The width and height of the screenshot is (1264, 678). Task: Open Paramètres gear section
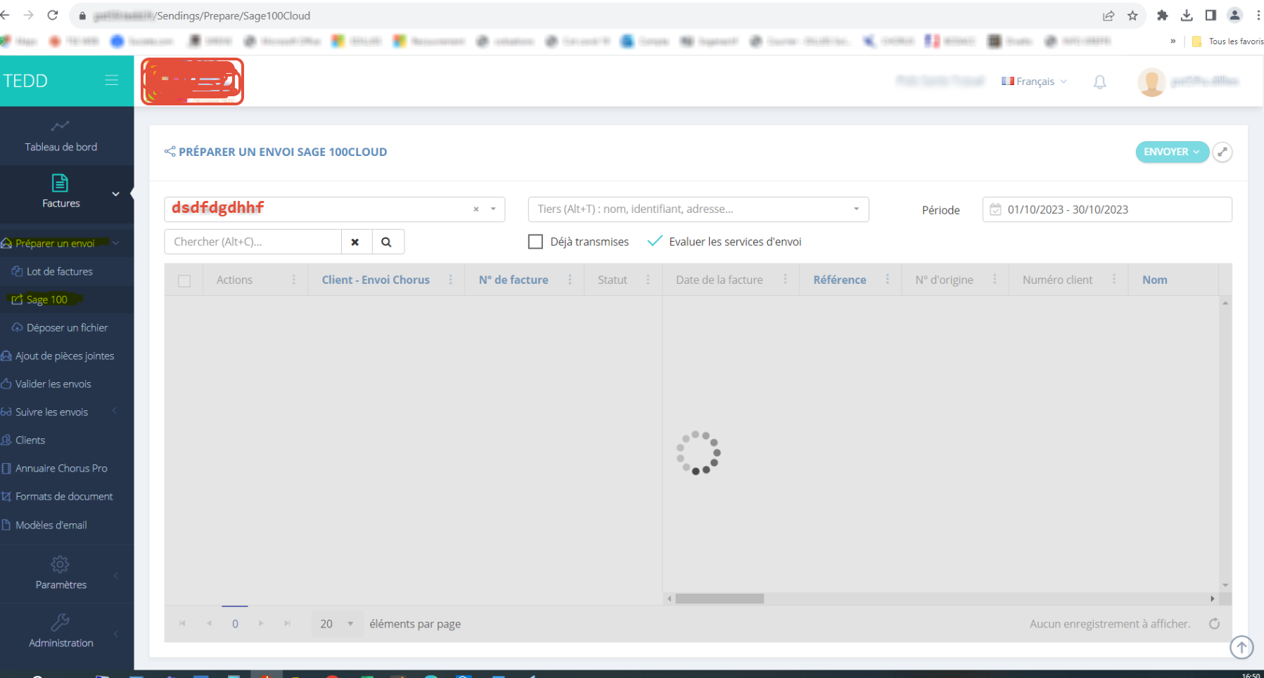click(x=61, y=573)
